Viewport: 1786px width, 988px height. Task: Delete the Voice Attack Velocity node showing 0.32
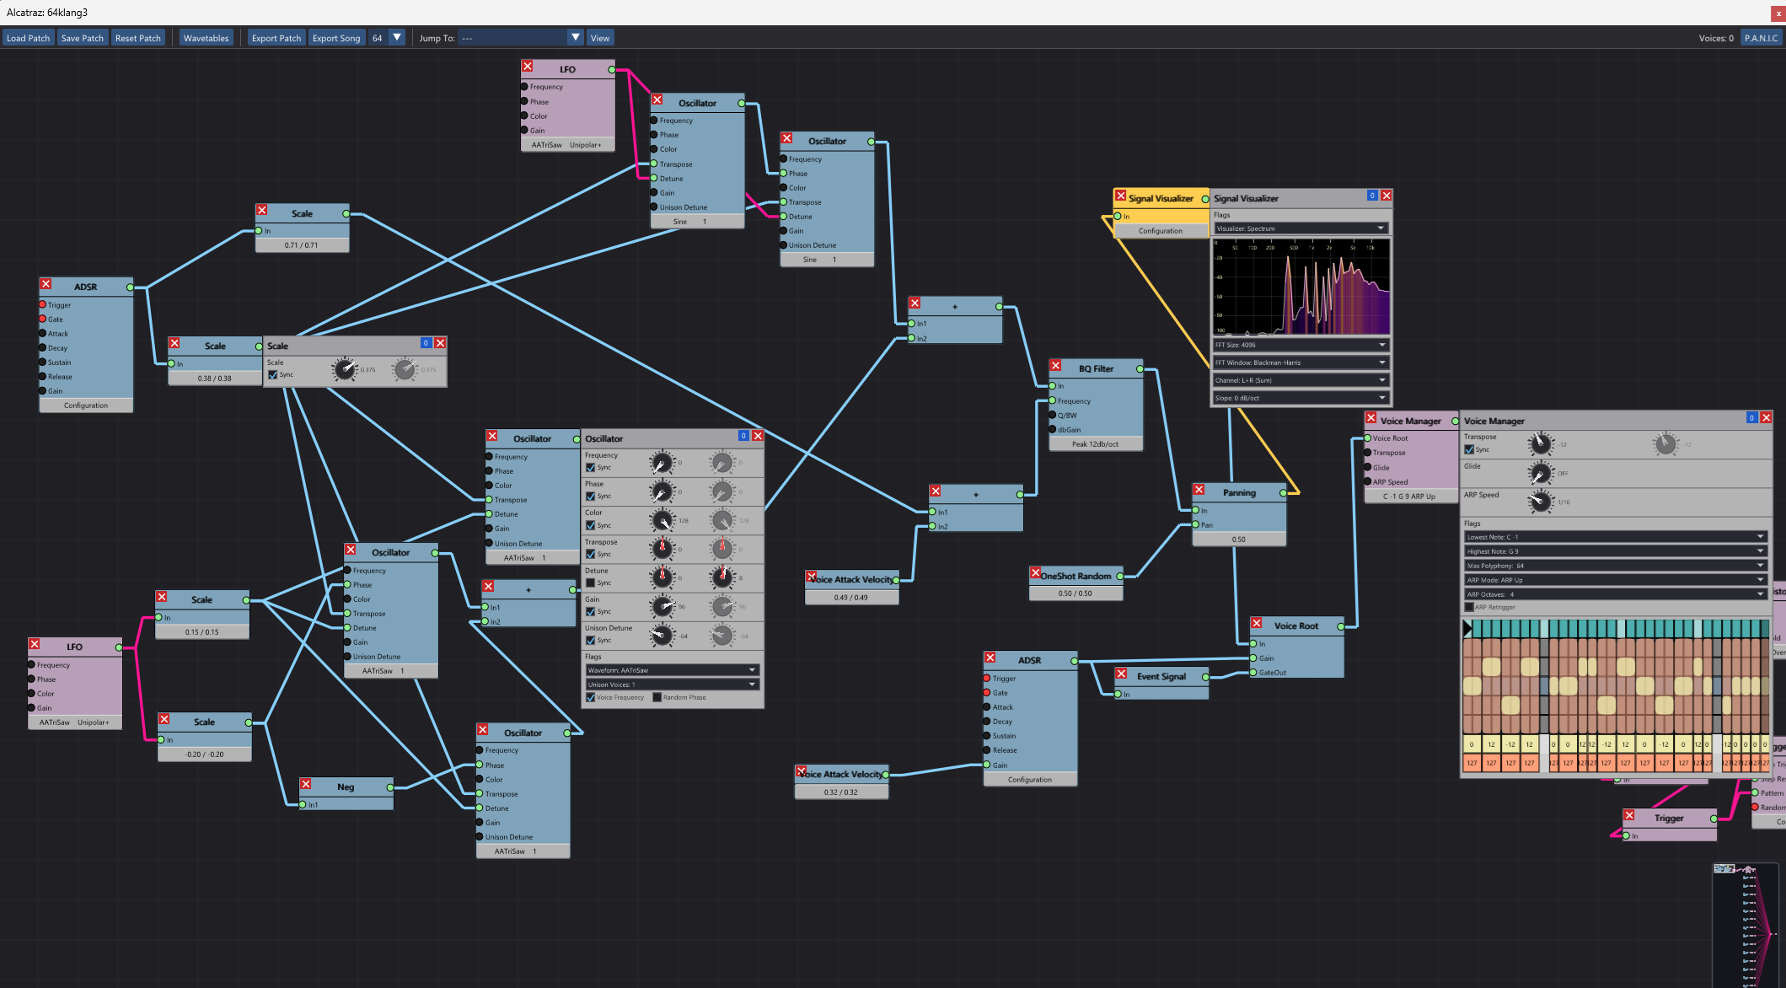tap(801, 771)
